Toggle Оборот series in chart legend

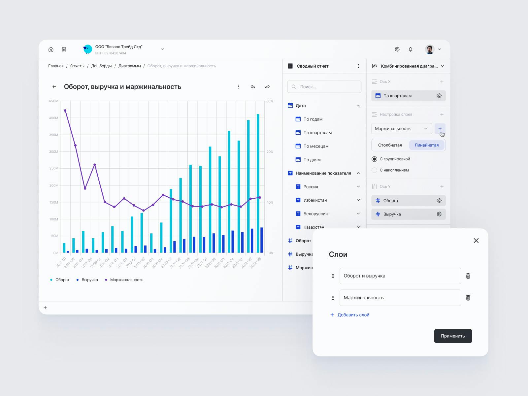coord(60,280)
